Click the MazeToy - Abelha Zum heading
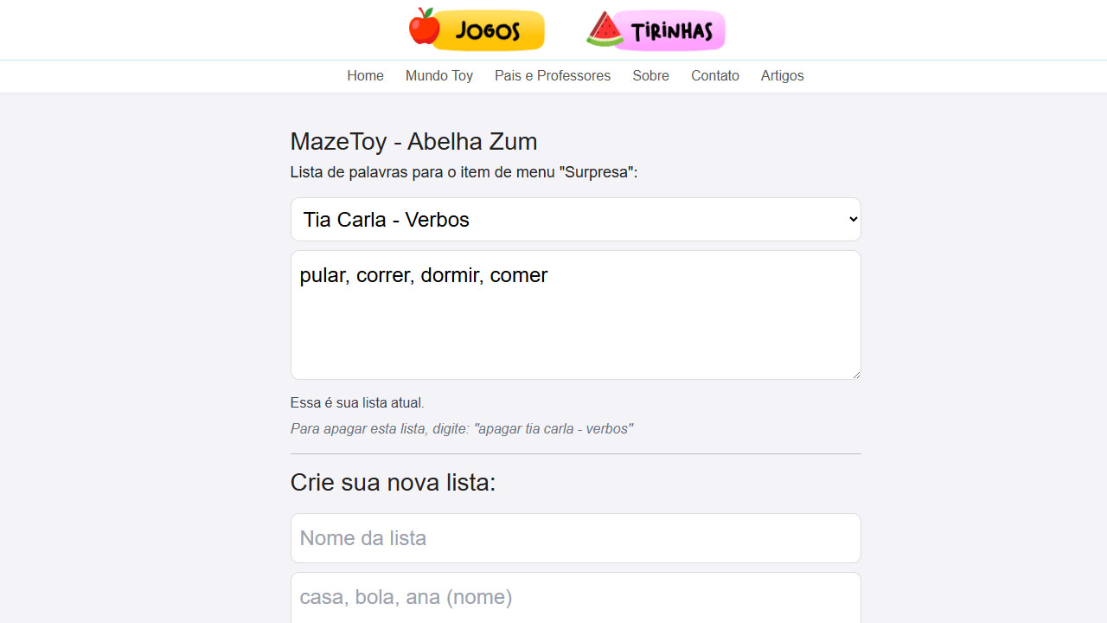Image resolution: width=1107 pixels, height=623 pixels. point(413,141)
